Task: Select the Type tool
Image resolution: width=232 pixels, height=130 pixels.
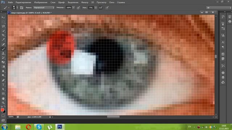Action: (x=3, y=85)
